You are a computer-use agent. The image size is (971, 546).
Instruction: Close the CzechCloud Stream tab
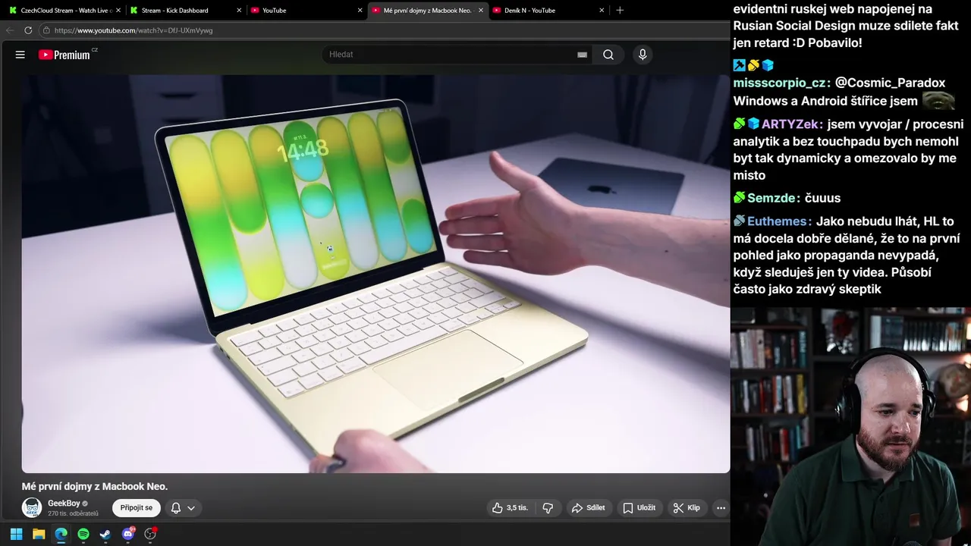[118, 11]
